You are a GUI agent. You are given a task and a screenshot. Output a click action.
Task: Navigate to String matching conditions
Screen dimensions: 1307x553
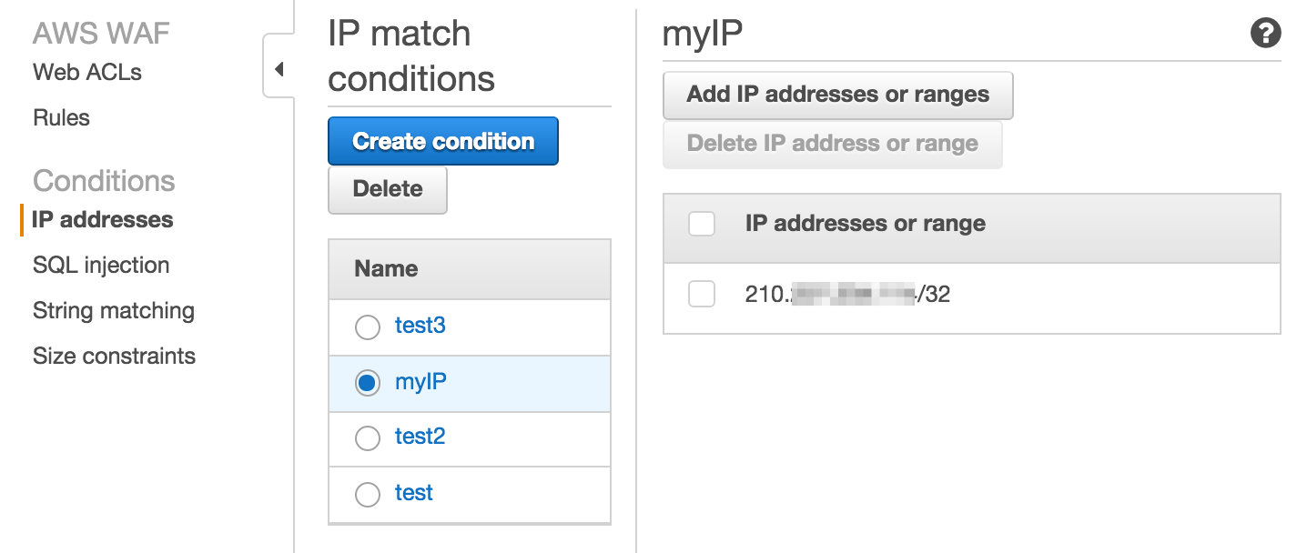click(114, 311)
